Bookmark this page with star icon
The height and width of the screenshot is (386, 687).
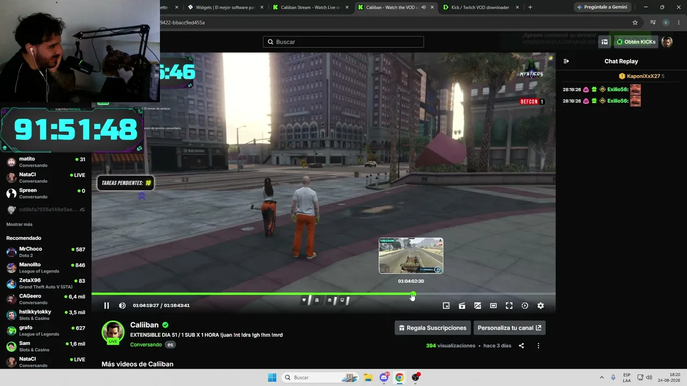(x=635, y=23)
